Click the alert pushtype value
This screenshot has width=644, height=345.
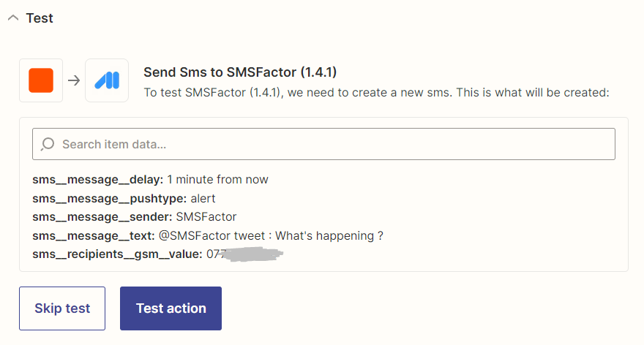coord(203,199)
